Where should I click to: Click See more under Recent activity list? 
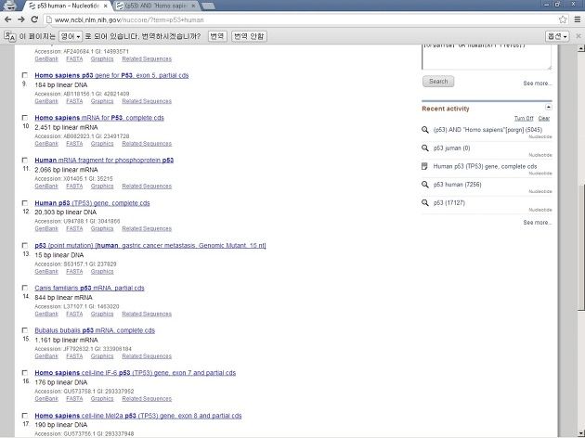tap(538, 223)
